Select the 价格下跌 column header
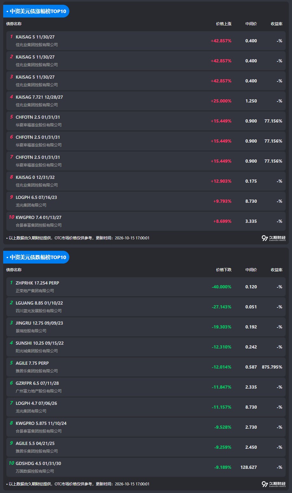 224,270
